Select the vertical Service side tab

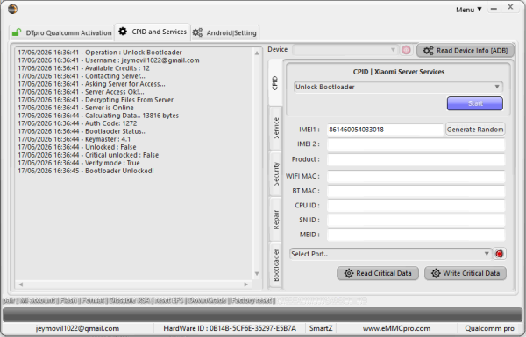[x=276, y=128]
